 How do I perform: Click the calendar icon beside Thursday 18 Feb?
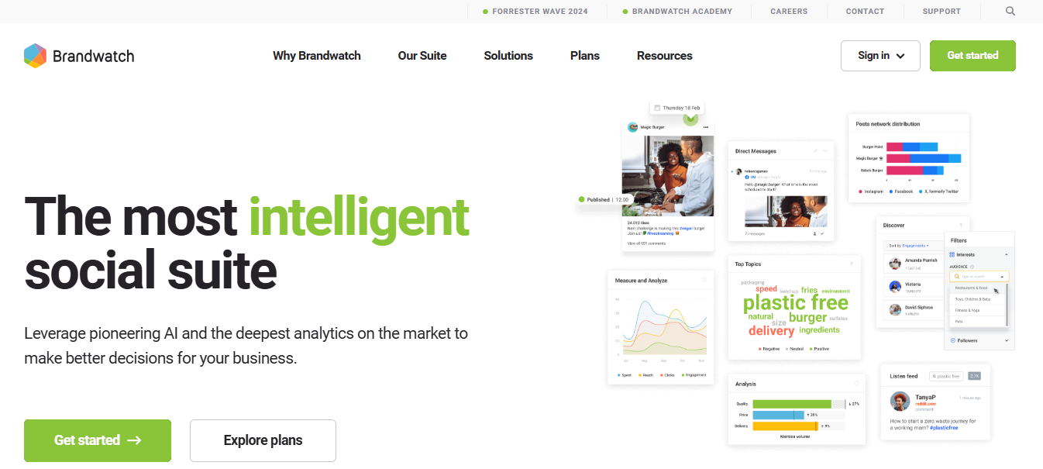click(x=657, y=108)
